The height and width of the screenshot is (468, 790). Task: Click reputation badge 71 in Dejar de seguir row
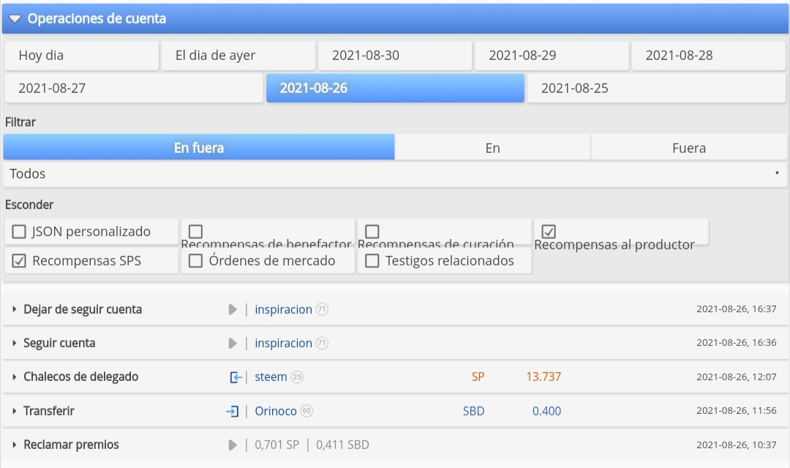322,309
